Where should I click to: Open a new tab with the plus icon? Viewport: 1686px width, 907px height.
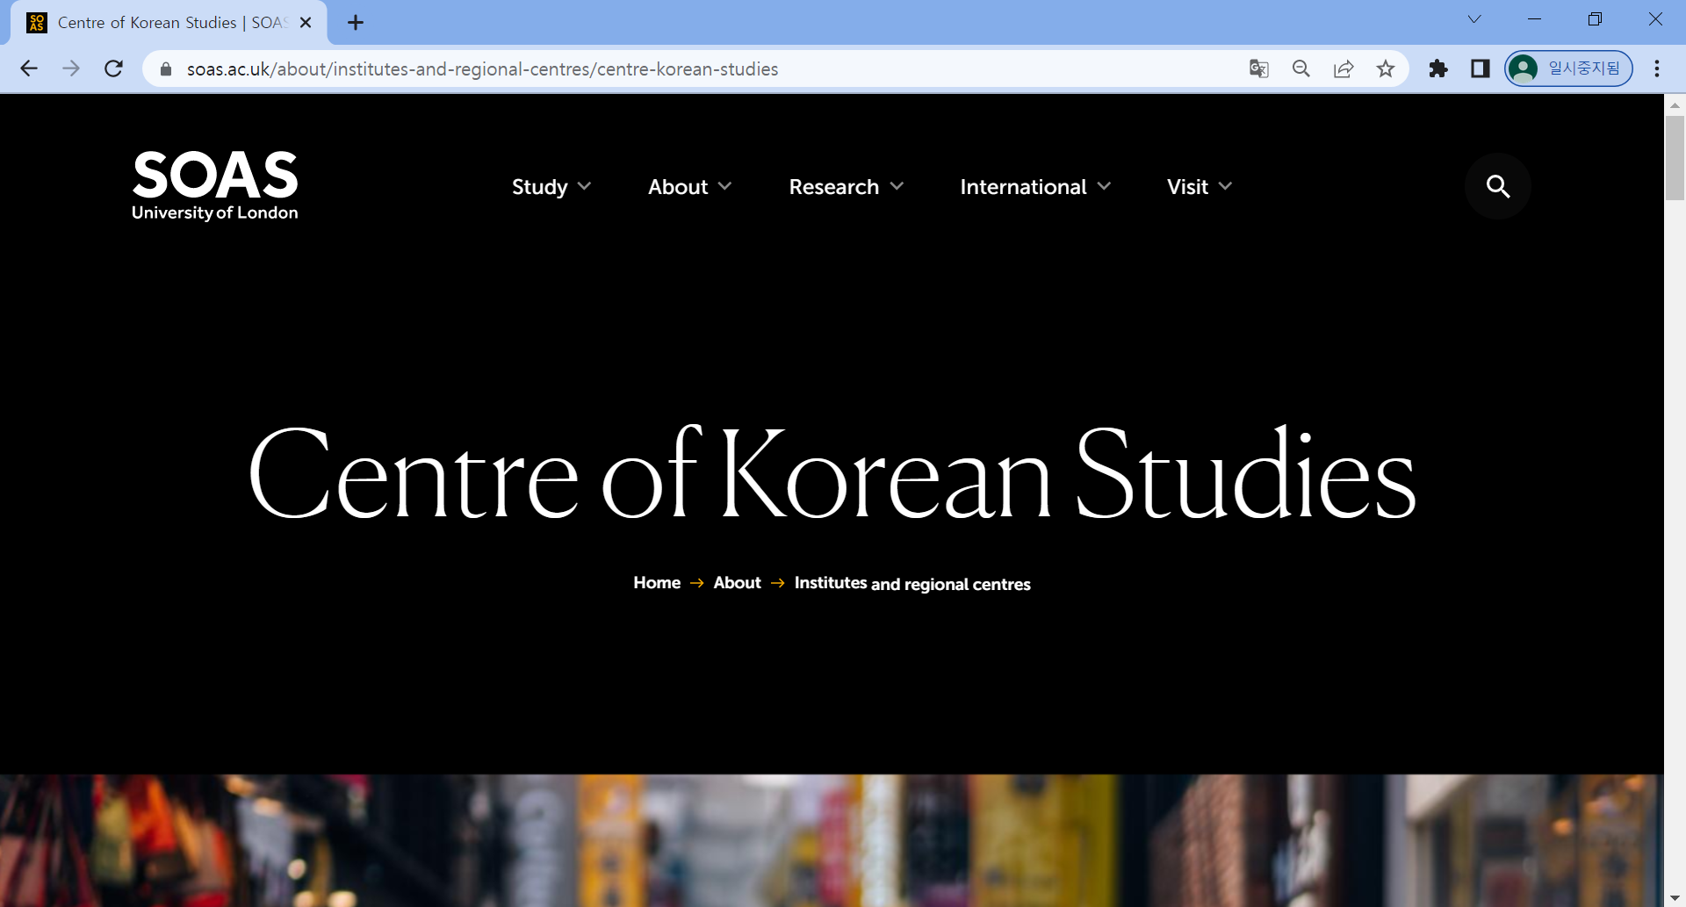pos(356,23)
